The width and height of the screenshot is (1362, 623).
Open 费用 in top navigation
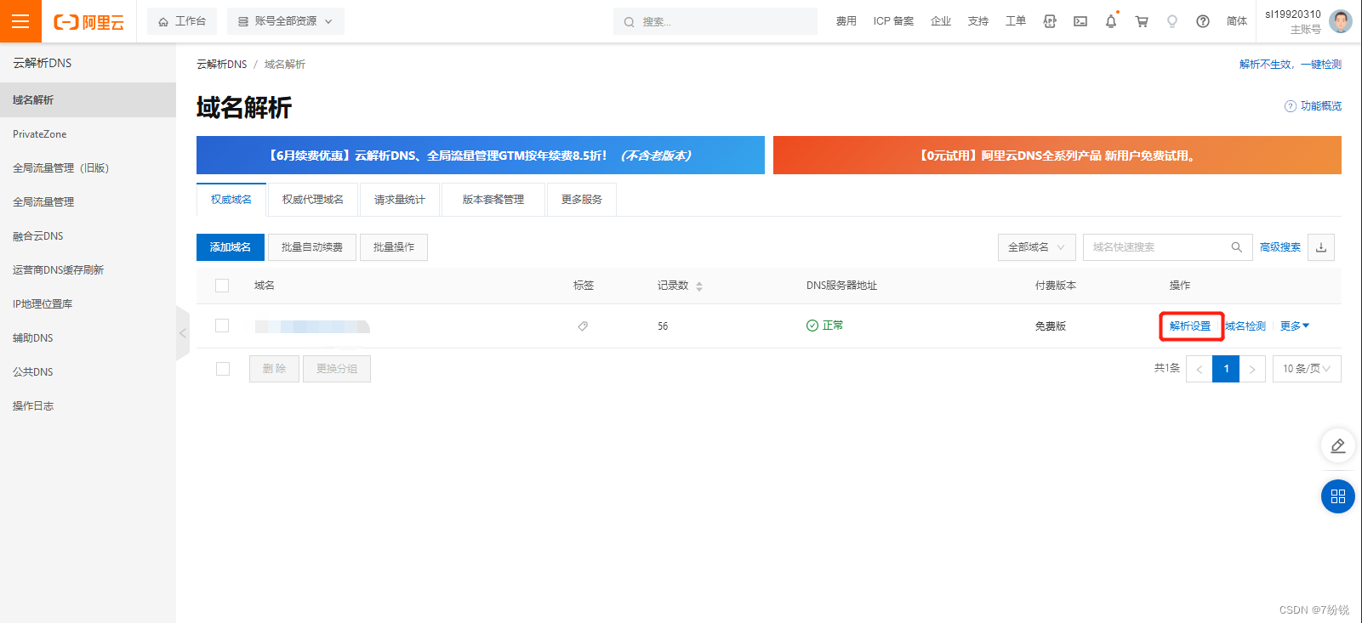(846, 21)
